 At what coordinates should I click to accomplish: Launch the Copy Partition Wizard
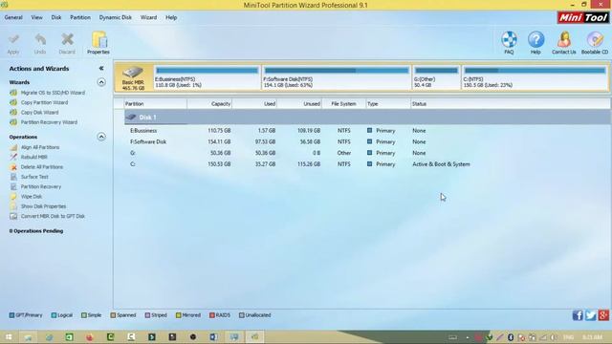(44, 102)
